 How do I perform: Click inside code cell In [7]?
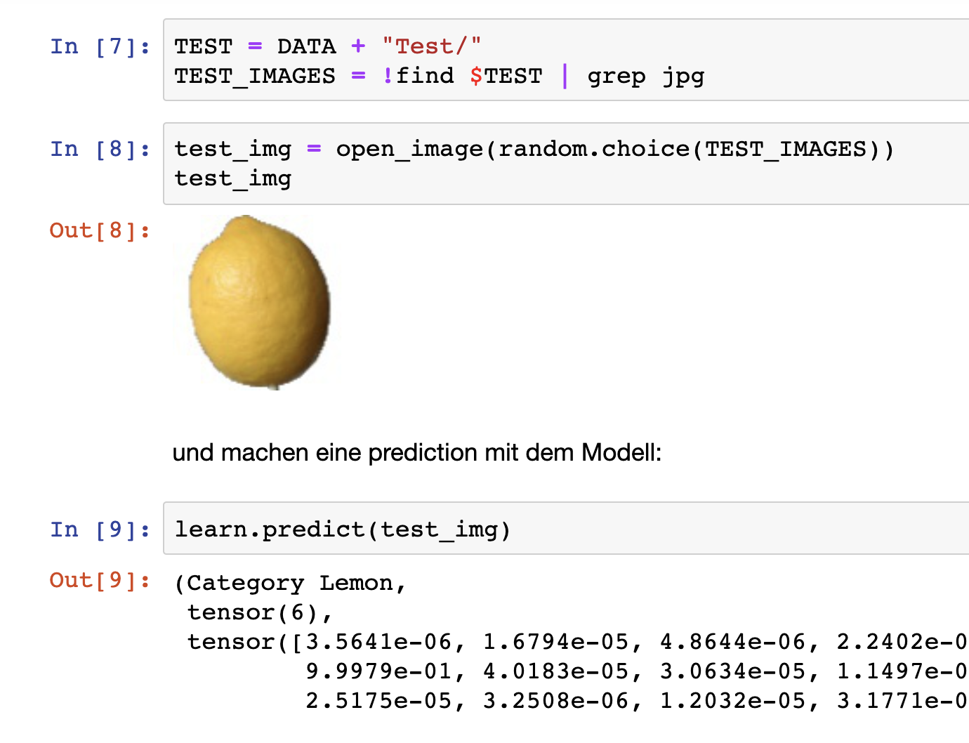click(566, 60)
